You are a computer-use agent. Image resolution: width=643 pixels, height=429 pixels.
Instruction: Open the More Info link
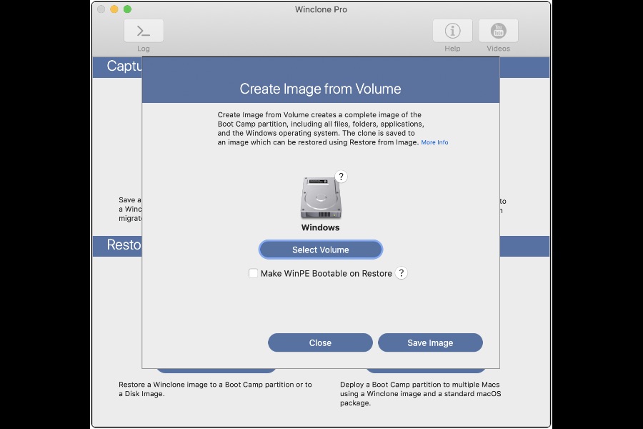click(x=434, y=142)
